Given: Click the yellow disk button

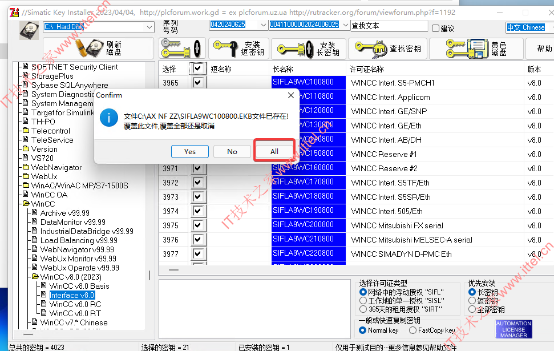Looking at the screenshot, I should (476, 48).
